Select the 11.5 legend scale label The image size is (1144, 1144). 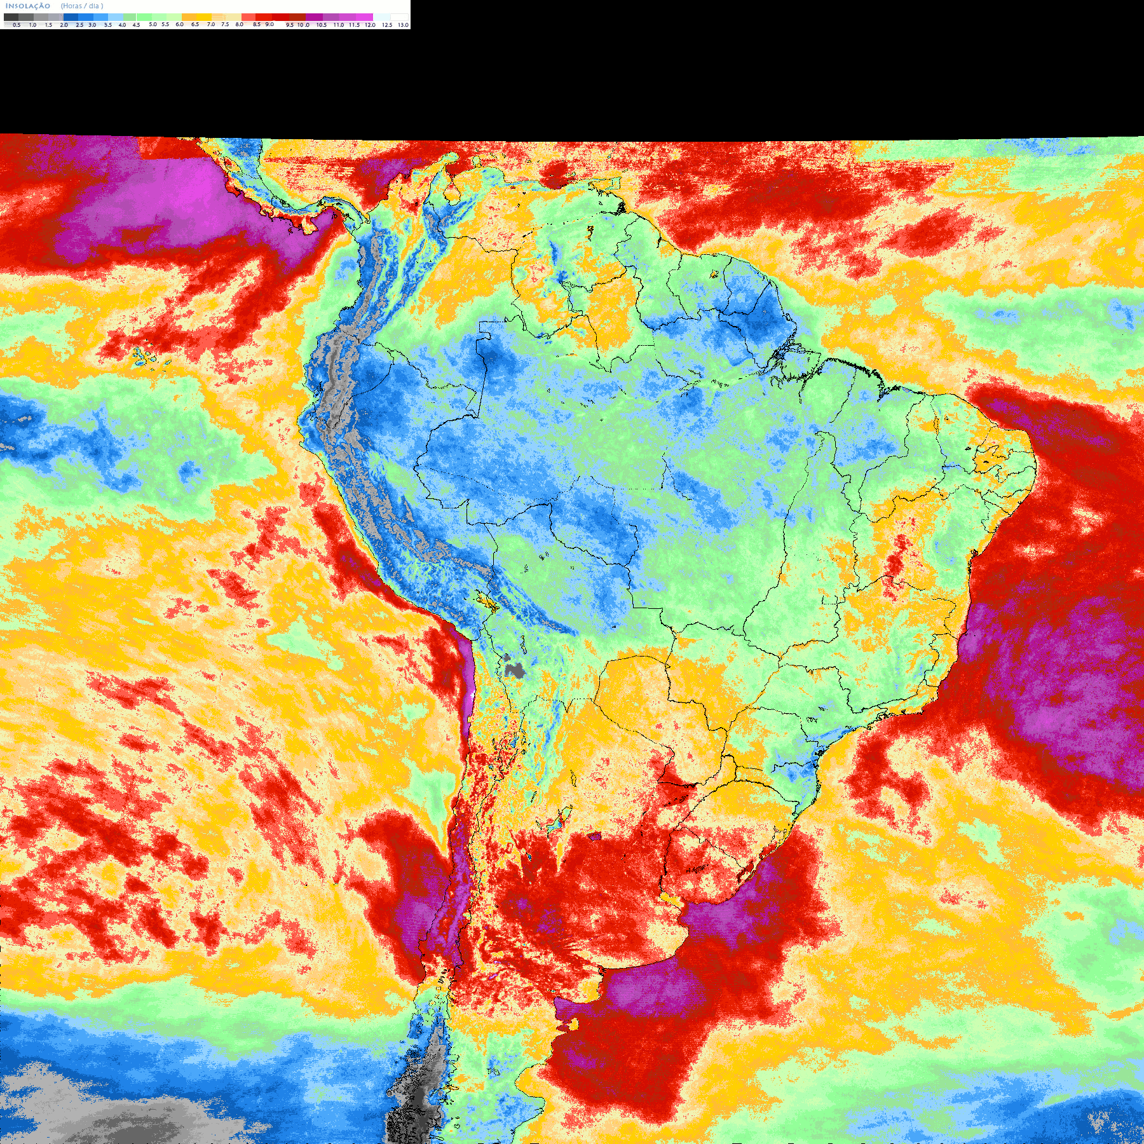(x=354, y=25)
